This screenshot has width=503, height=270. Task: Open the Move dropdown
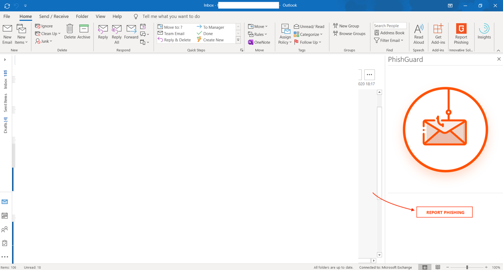258,26
